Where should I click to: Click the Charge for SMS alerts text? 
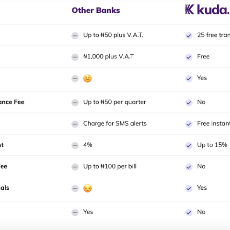pos(115,124)
